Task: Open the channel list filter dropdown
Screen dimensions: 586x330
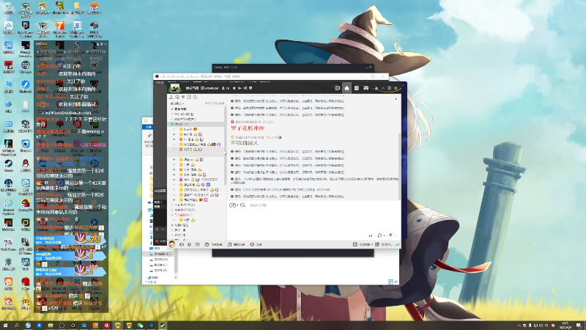Action: [x=177, y=103]
